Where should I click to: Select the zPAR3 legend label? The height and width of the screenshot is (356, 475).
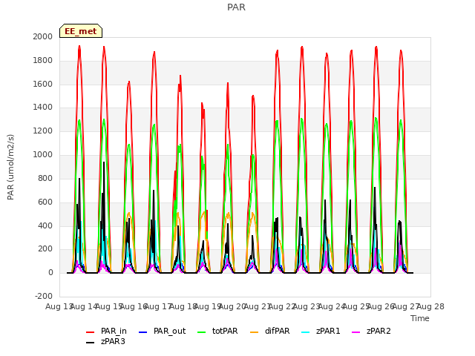pyautogui.click(x=113, y=341)
